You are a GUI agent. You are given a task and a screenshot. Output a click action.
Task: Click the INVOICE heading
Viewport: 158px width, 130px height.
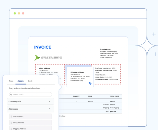pyautogui.click(x=43, y=47)
